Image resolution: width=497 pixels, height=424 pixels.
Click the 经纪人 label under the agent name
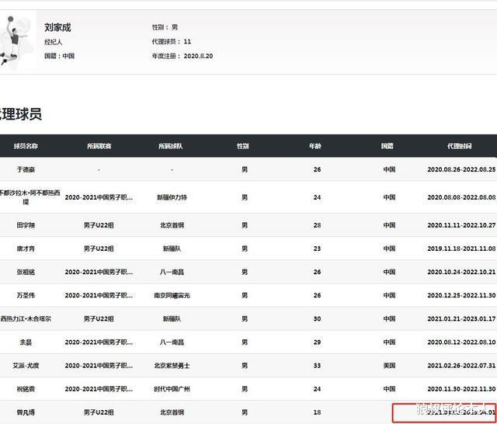pyautogui.click(x=53, y=42)
